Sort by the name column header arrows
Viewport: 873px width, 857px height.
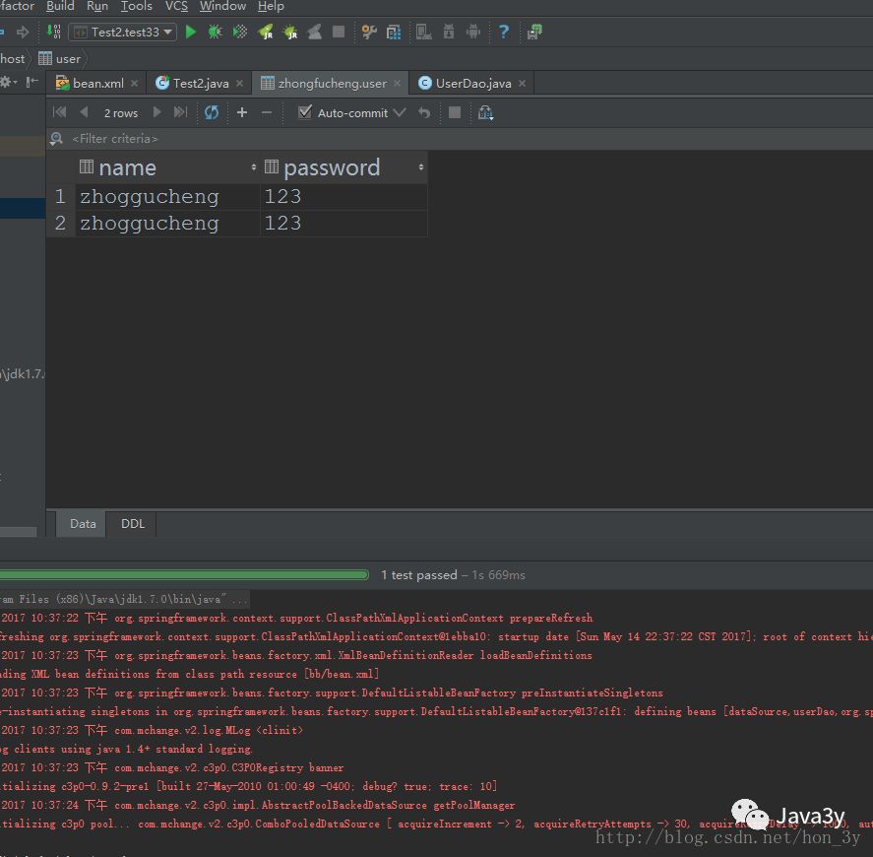[253, 167]
